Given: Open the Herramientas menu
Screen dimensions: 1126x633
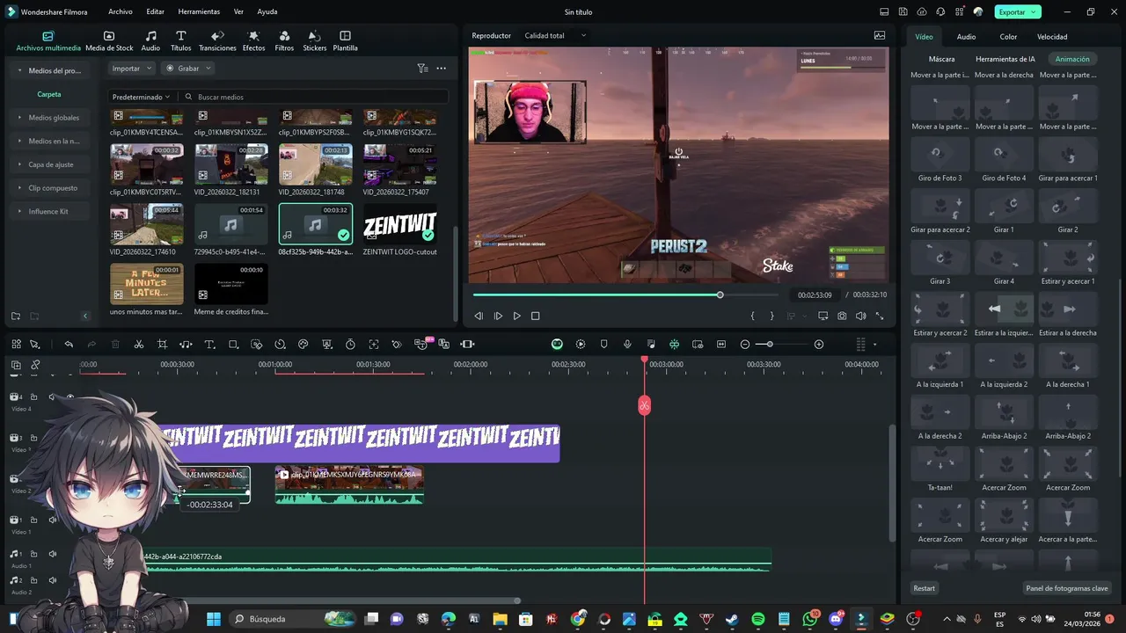Looking at the screenshot, I should 199,12.
